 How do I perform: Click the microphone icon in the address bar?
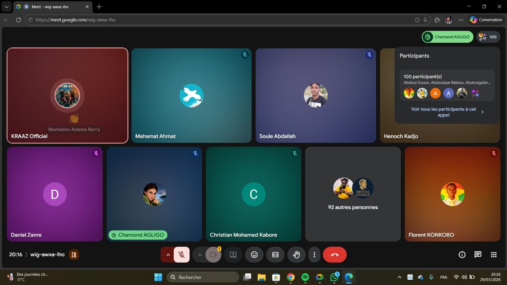[x=425, y=20]
